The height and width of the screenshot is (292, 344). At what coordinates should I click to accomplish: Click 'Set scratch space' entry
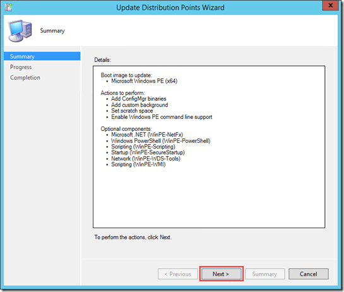(x=132, y=111)
